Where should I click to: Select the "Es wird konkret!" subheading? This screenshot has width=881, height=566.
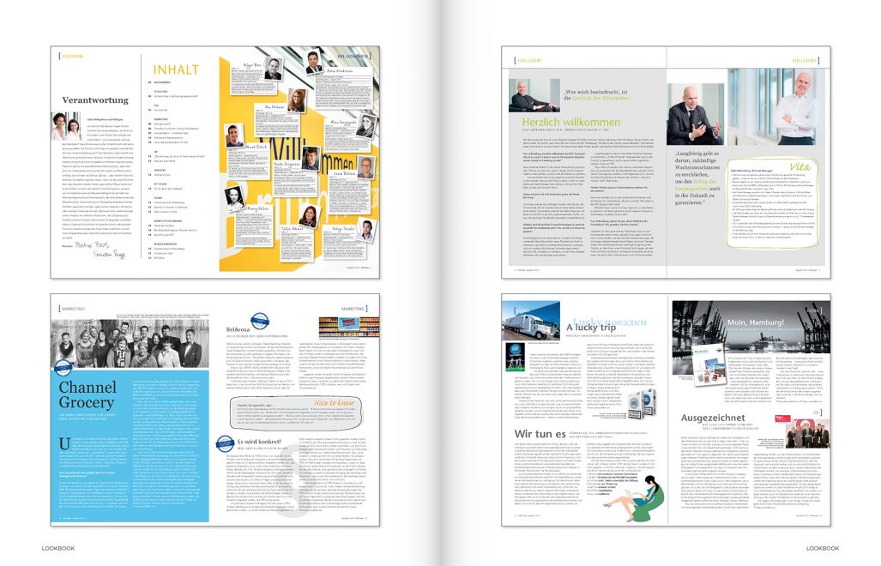[259, 442]
